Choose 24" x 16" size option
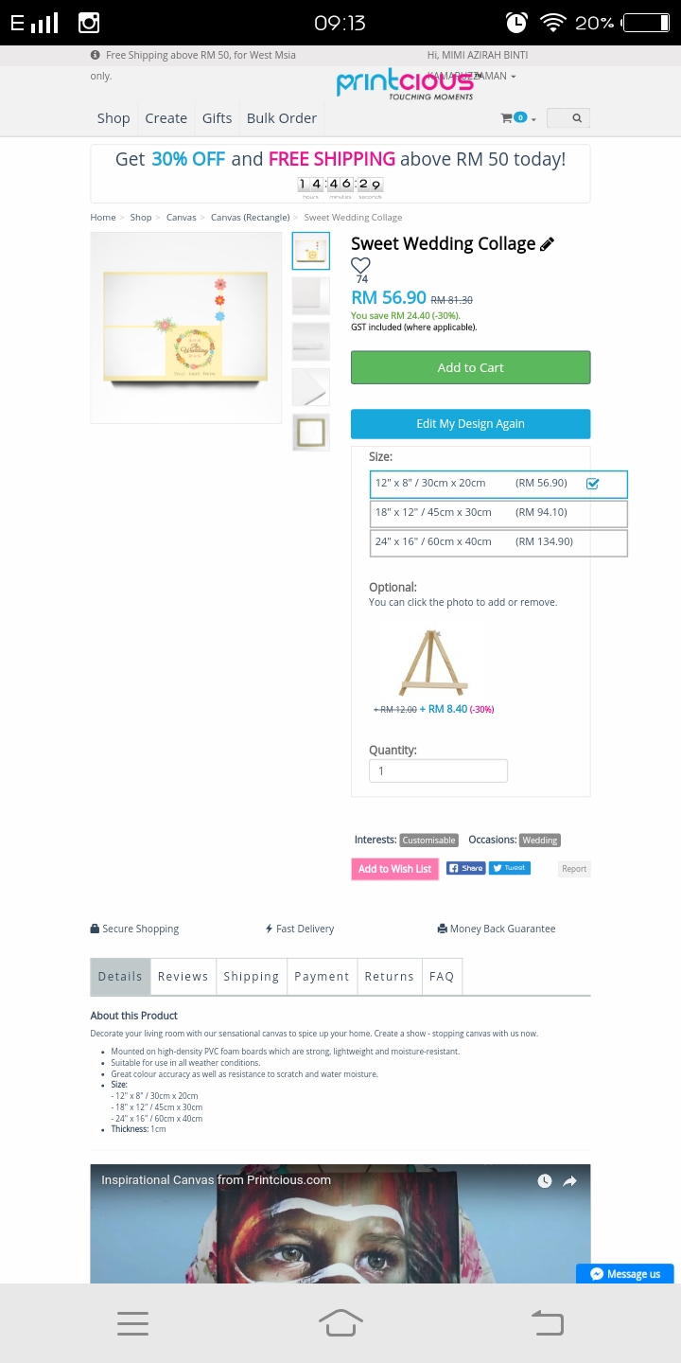Viewport: 681px width, 1363px height. 498,542
